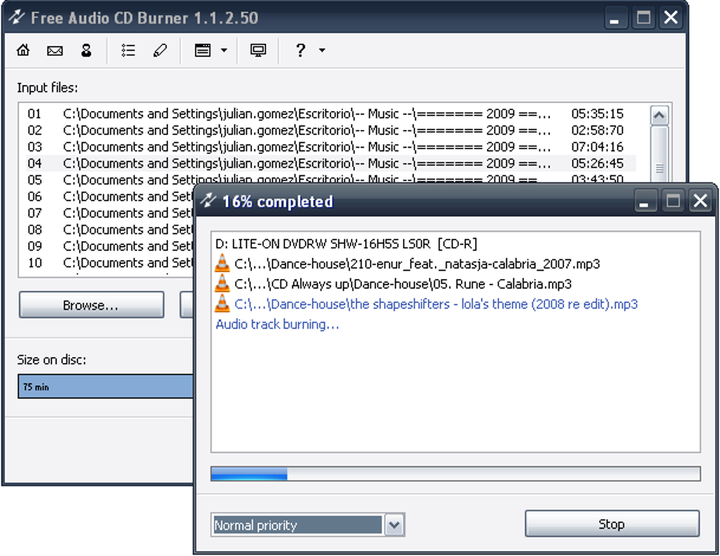Click the Browse... button
720x556 pixels.
coord(91,304)
